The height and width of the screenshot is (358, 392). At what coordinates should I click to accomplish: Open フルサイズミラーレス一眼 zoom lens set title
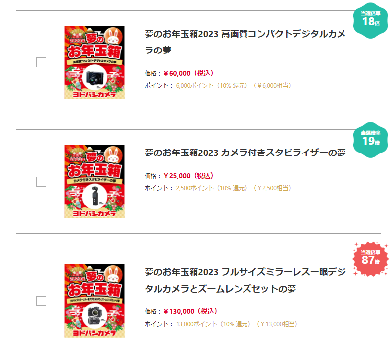245,280
